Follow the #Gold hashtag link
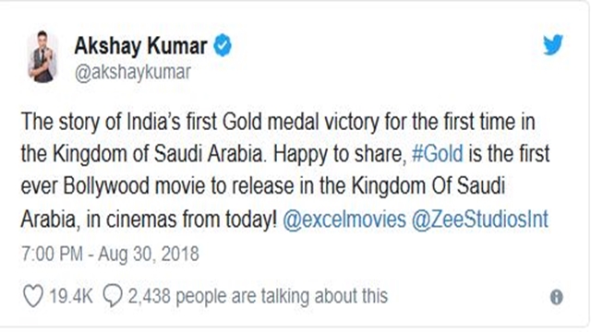The width and height of the screenshot is (591, 332). pos(437,154)
